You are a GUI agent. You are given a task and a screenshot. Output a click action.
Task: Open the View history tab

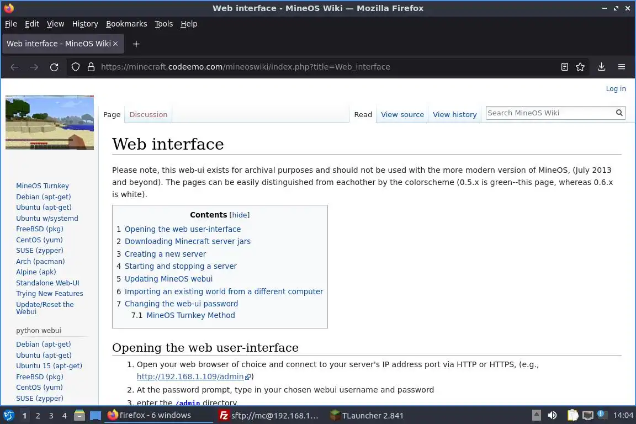pyautogui.click(x=455, y=114)
